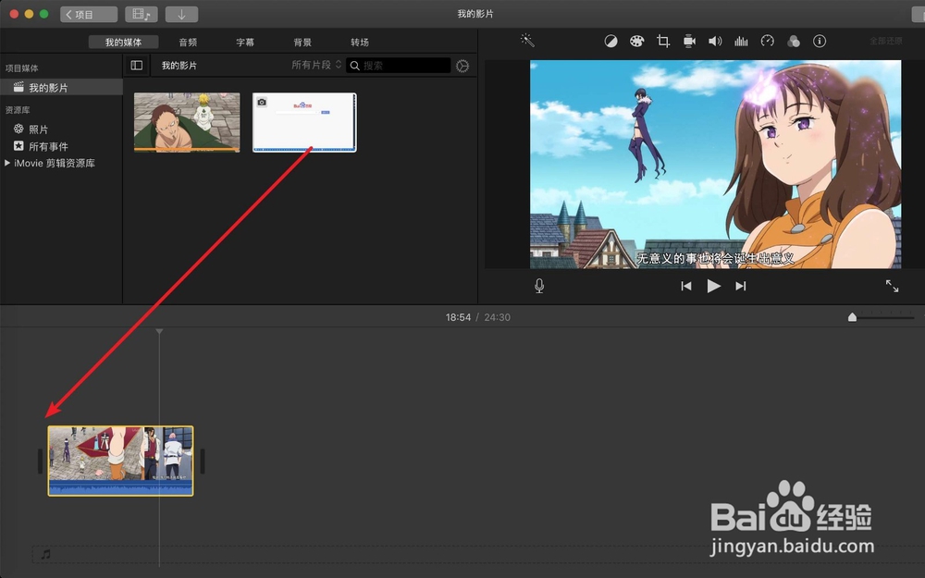Play the video in viewer
Screen dimensions: 925x578
[713, 286]
